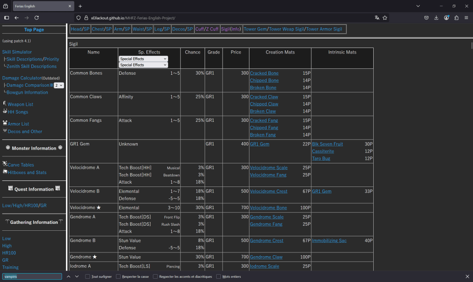Open the browser downloads panel
This screenshot has width=473, height=282.
437,18
